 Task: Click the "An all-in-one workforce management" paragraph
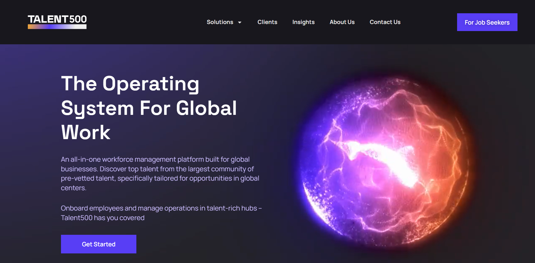click(155, 159)
